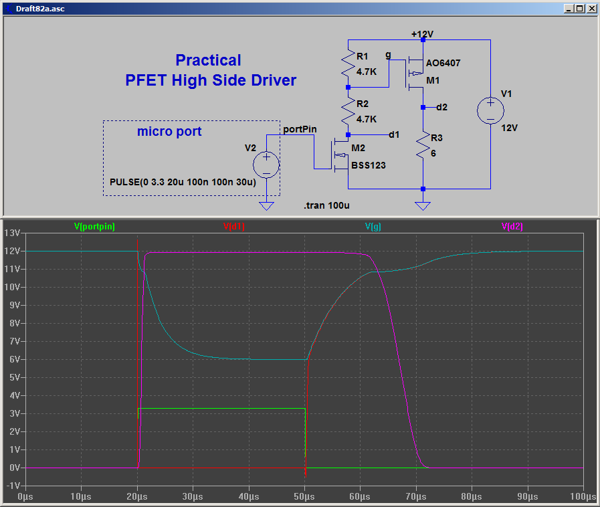
Task: Click the R3 reference designator
Action: click(437, 138)
